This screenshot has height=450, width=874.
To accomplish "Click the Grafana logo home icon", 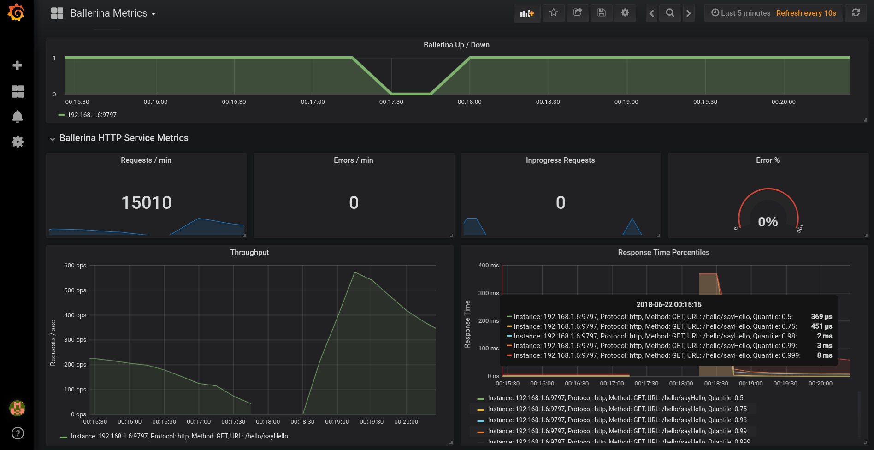I will [x=17, y=13].
